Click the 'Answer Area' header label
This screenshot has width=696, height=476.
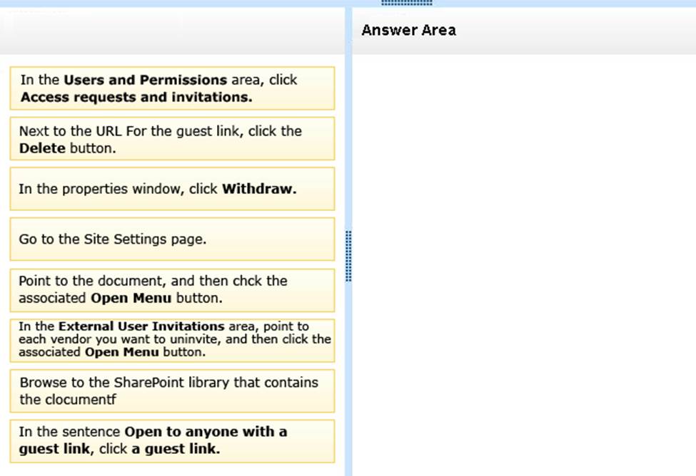pos(408,30)
